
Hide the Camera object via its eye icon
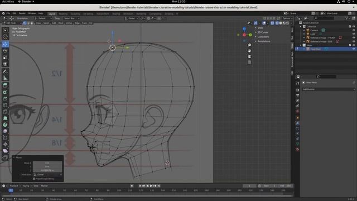pos(354,30)
